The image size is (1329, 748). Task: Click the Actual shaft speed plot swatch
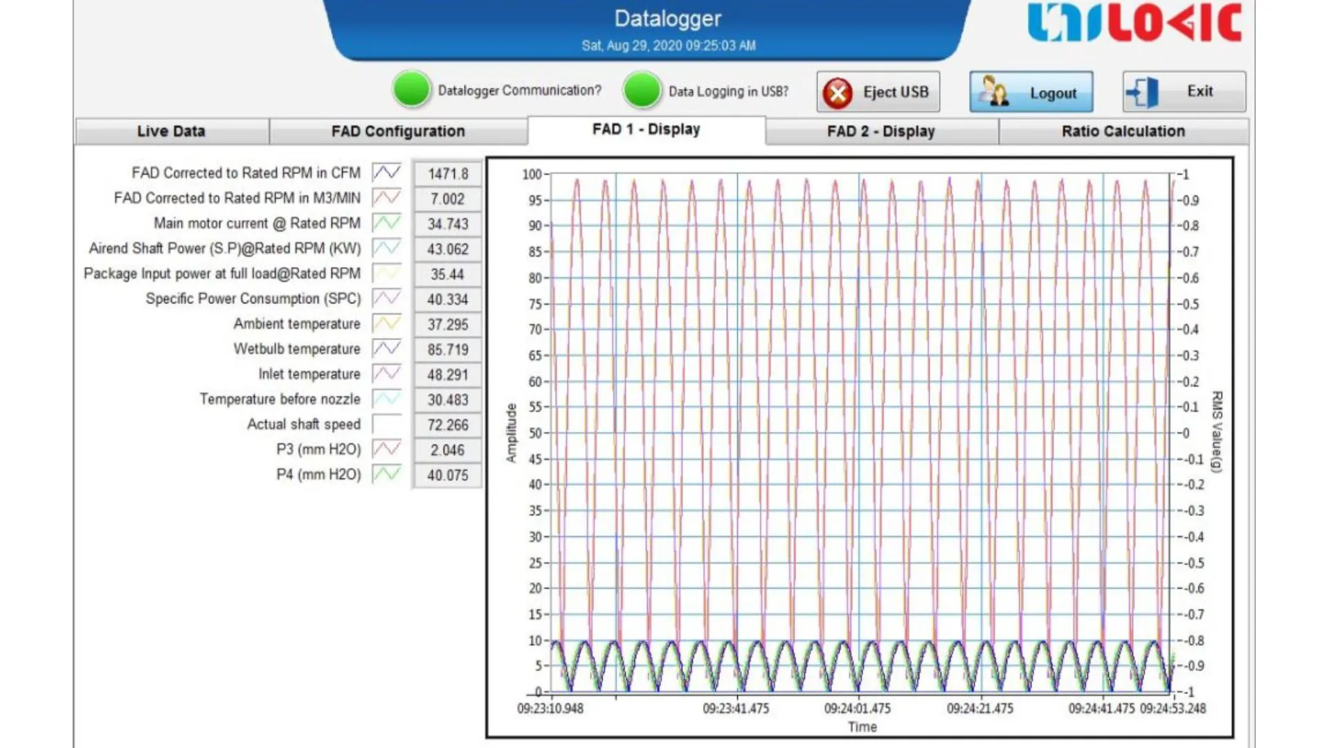click(387, 424)
